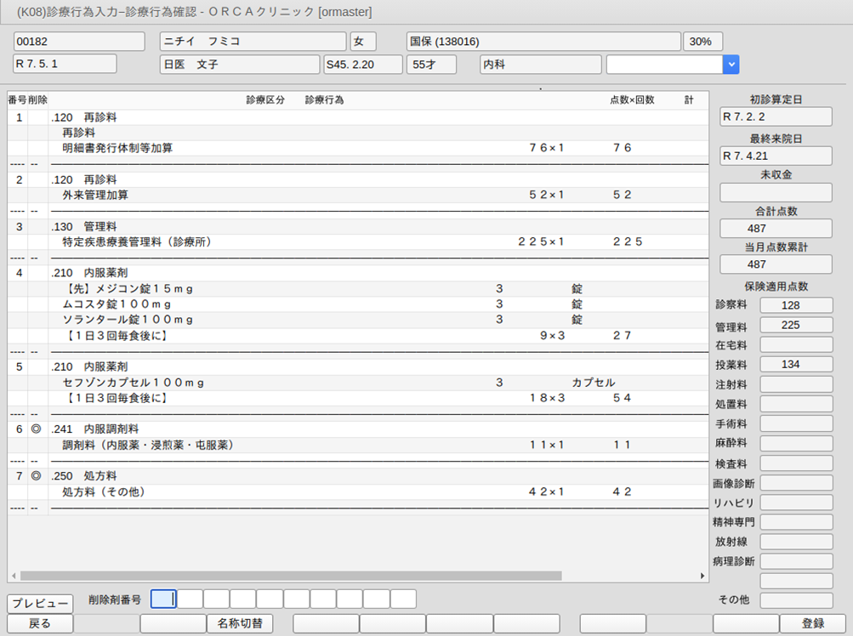Click the horizontal scrollbar under the list
This screenshot has width=853, height=636.
289,576
